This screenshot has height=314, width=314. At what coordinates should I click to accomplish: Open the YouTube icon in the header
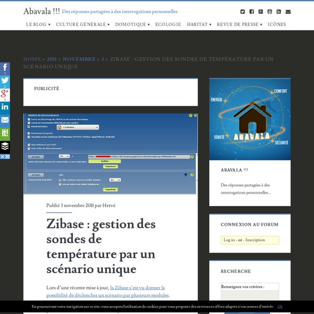point(270,12)
